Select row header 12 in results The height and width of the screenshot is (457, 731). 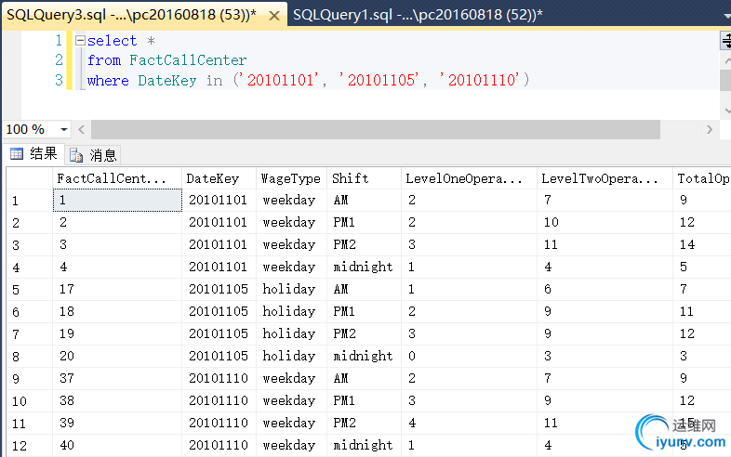(x=30, y=445)
